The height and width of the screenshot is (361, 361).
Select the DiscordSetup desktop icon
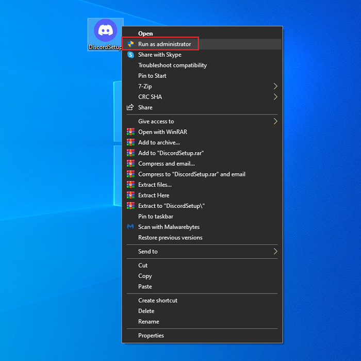pyautogui.click(x=105, y=35)
